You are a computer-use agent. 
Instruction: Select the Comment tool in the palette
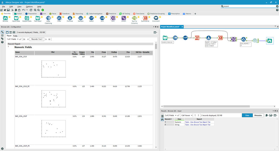pyautogui.click(x=156, y=19)
